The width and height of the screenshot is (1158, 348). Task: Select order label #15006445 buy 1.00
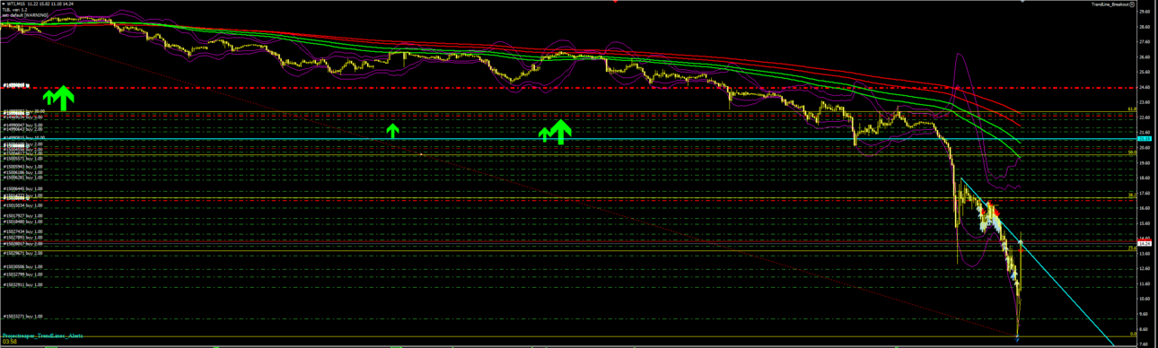pos(22,189)
